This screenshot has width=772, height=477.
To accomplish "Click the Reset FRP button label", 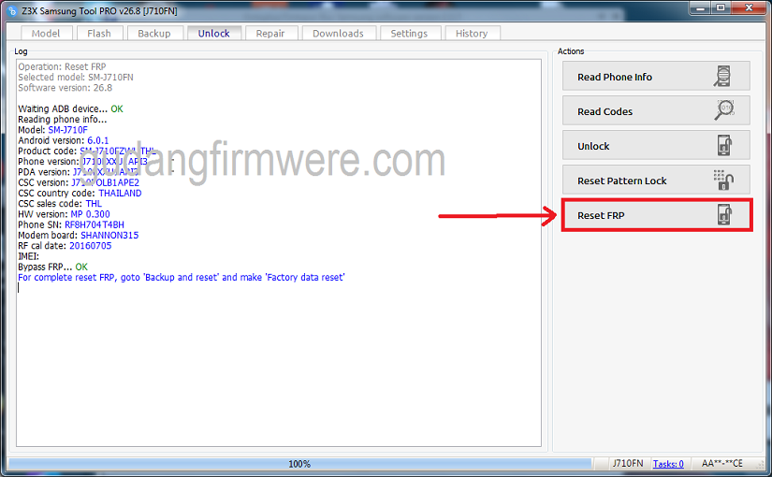I will coord(601,216).
